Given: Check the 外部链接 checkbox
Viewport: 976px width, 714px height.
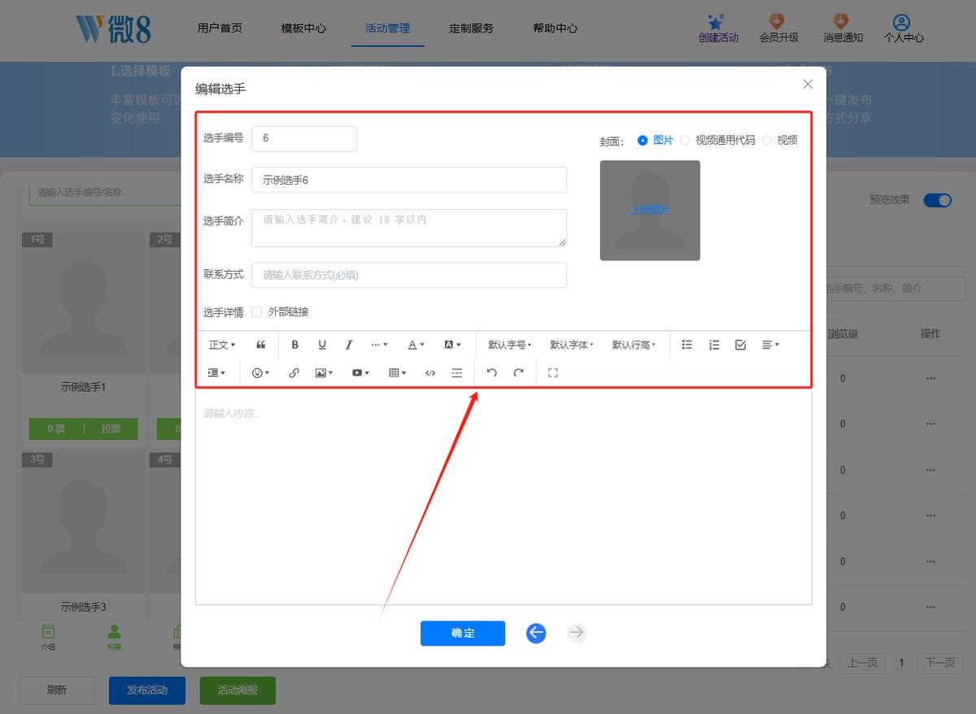Looking at the screenshot, I should (x=256, y=311).
